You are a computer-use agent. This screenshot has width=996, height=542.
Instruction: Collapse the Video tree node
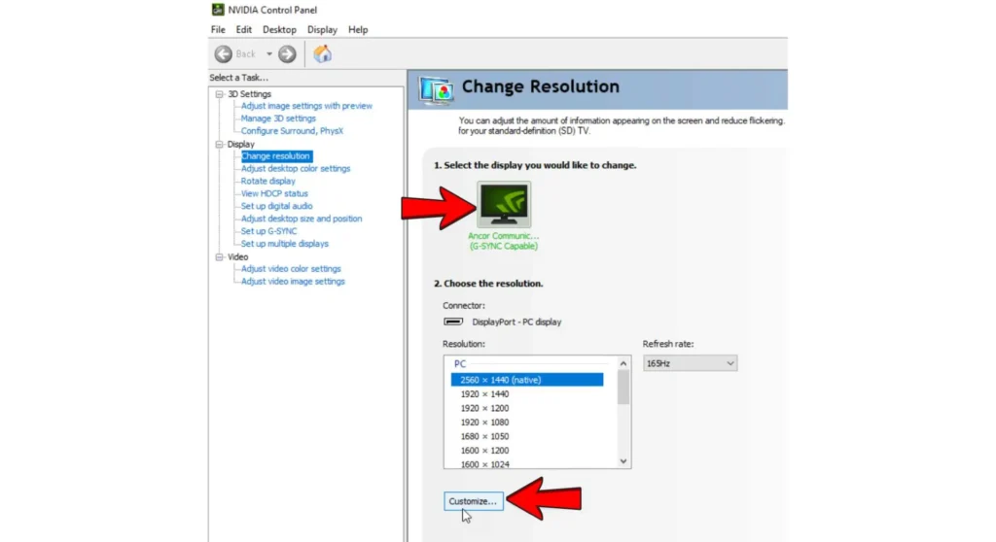coord(219,257)
